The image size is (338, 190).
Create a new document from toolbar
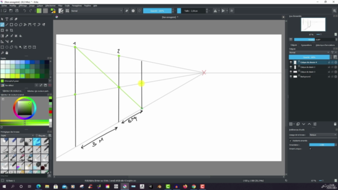click(x=5, y=11)
